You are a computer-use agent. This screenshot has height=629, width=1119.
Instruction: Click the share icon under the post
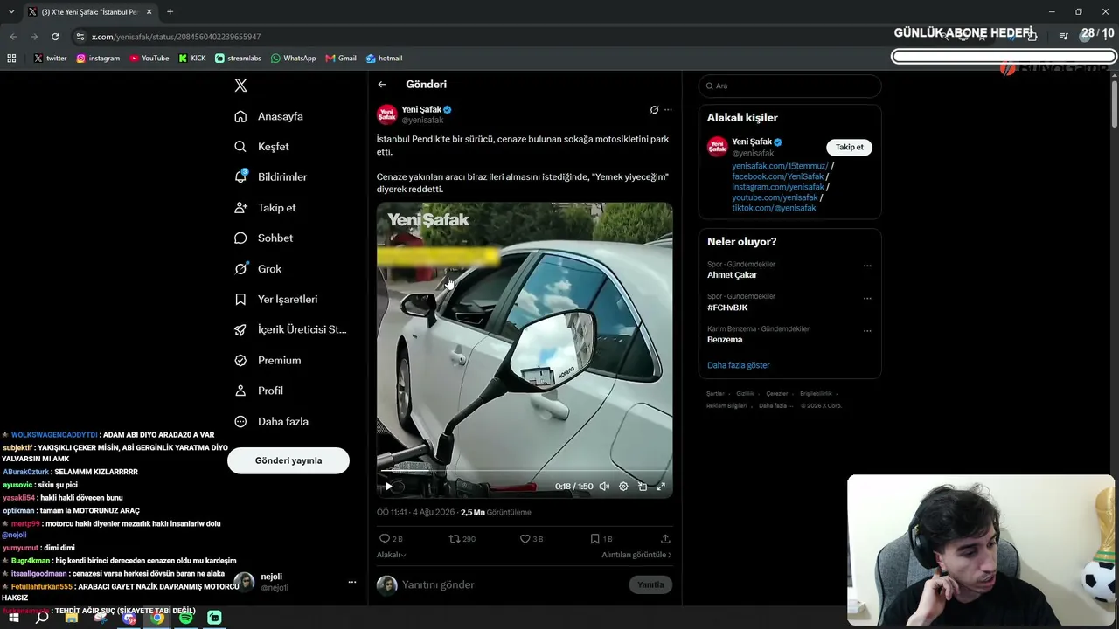click(665, 539)
